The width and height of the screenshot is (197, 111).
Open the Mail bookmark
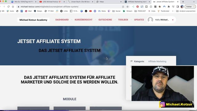[28, 11]
